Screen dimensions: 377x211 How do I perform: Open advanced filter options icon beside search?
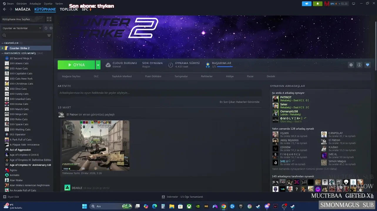49,35
